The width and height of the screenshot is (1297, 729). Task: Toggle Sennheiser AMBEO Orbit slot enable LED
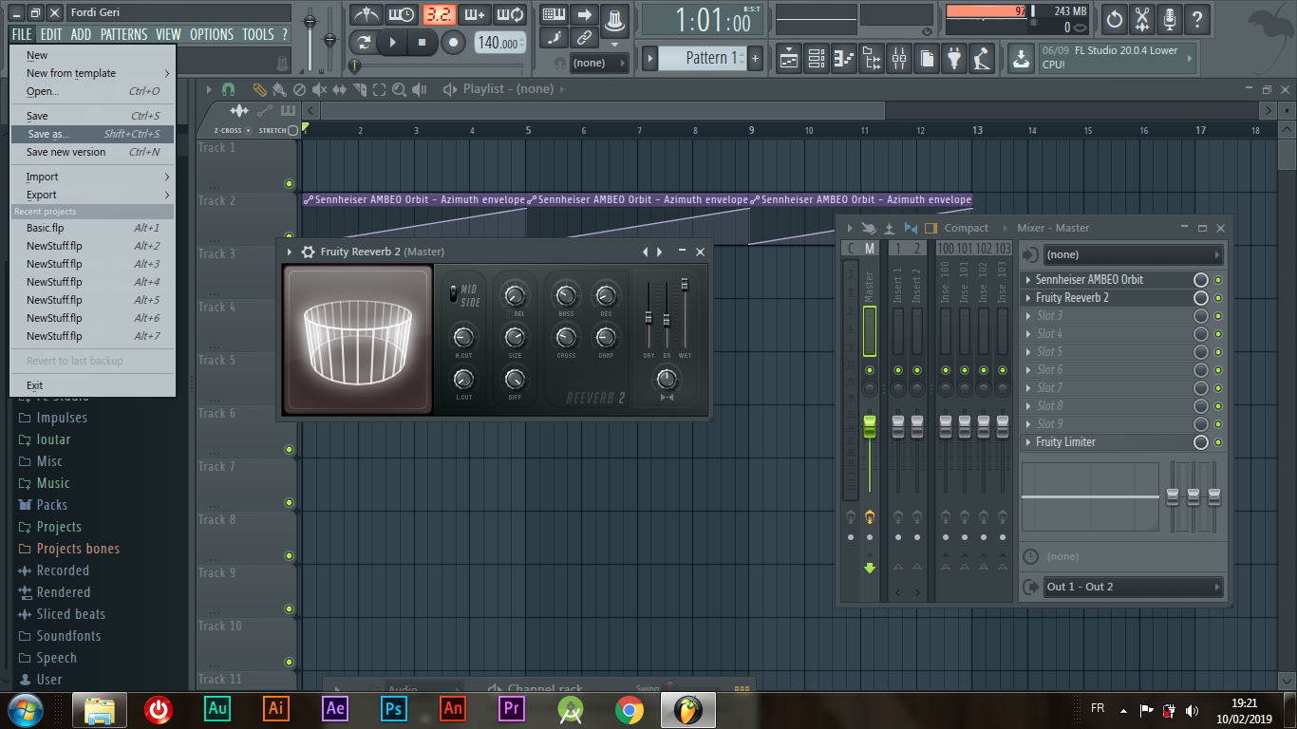1218,280
